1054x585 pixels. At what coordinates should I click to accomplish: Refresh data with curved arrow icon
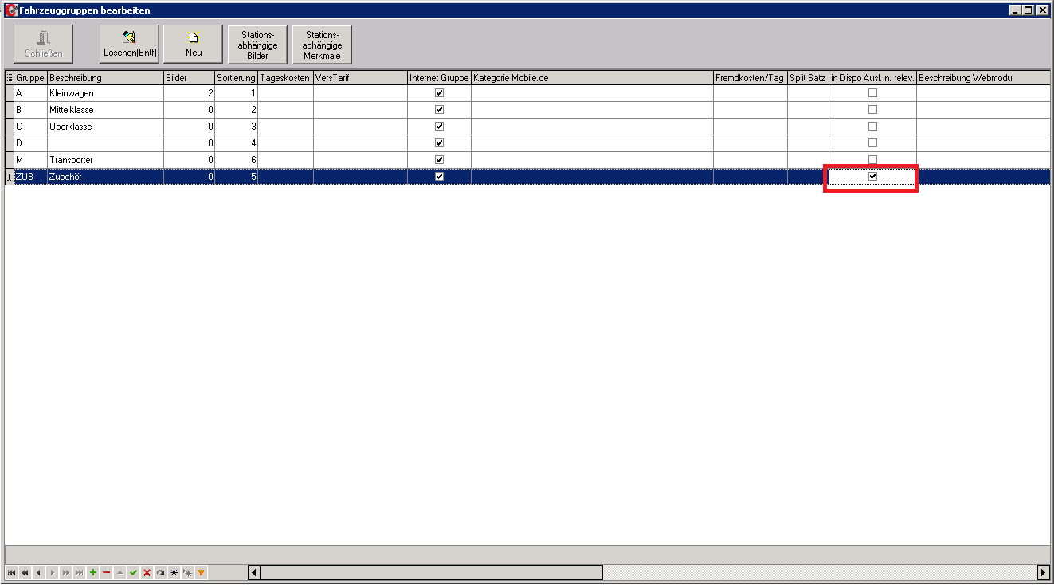click(160, 572)
